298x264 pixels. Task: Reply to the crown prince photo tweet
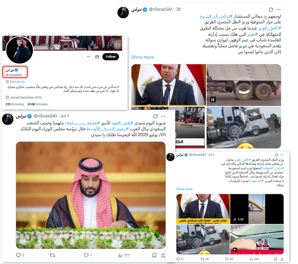pyautogui.click(x=20, y=255)
